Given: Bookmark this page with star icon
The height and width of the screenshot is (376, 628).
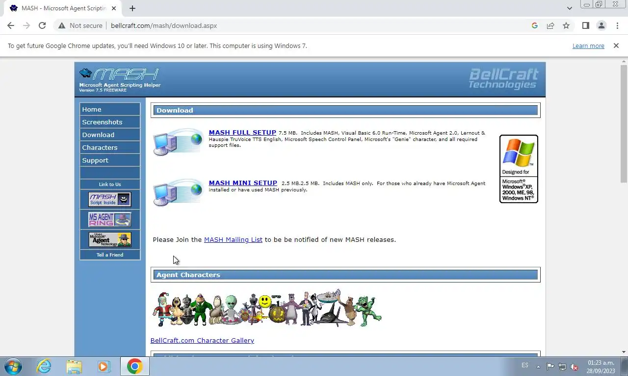Looking at the screenshot, I should coord(566,25).
